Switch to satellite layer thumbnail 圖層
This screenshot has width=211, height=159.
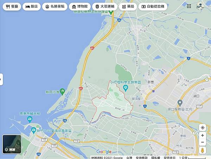pos(12,144)
